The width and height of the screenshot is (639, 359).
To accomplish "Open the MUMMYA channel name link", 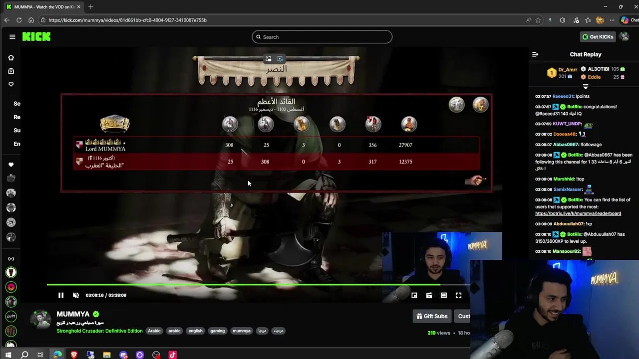I will (x=73, y=314).
